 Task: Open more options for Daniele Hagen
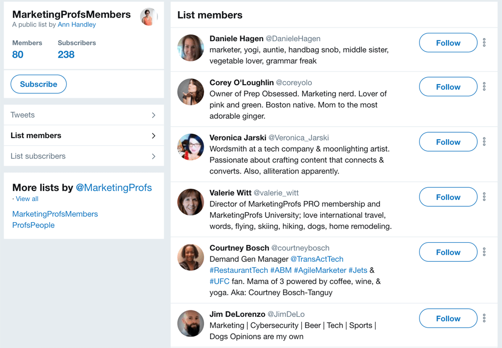(485, 42)
